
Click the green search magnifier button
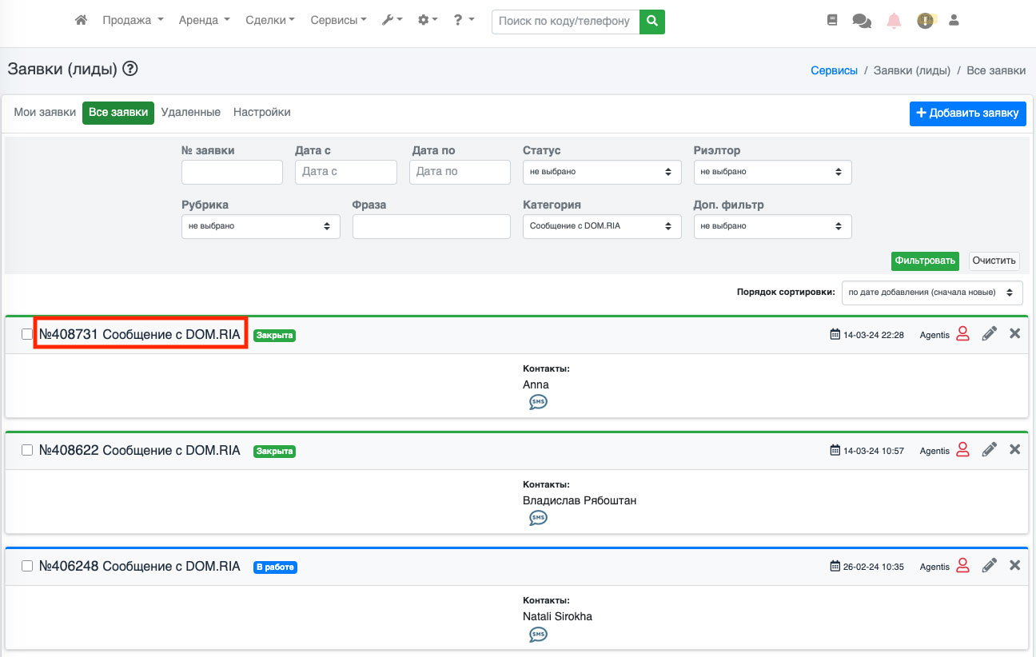(652, 21)
